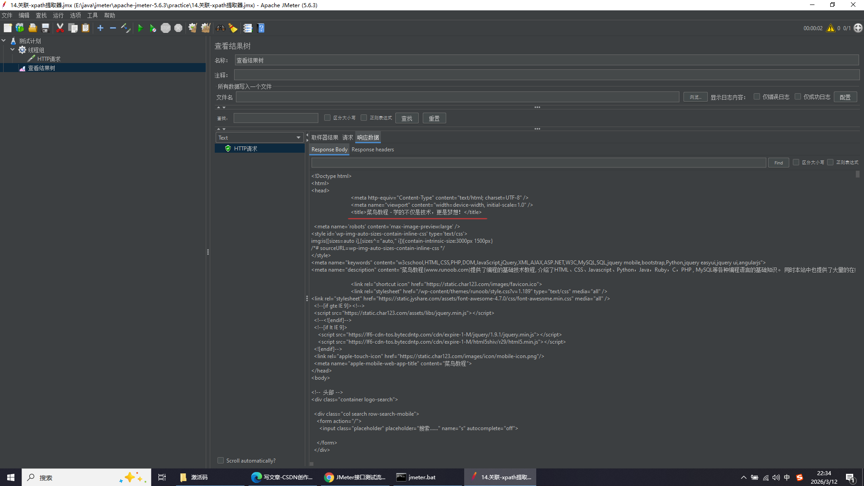
Task: Switch to Response headers tab
Action: click(373, 150)
